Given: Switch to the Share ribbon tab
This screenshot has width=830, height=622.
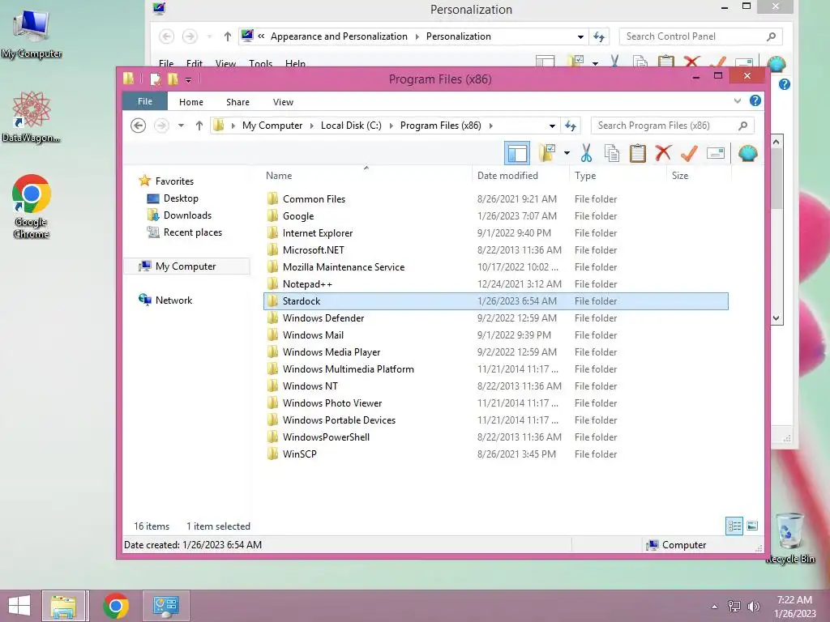Looking at the screenshot, I should click(237, 101).
